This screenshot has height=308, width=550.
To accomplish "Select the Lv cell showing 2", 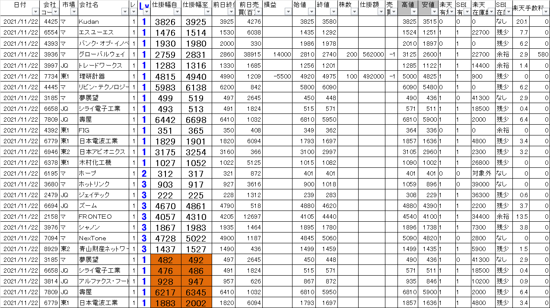I will pyautogui.click(x=144, y=173).
